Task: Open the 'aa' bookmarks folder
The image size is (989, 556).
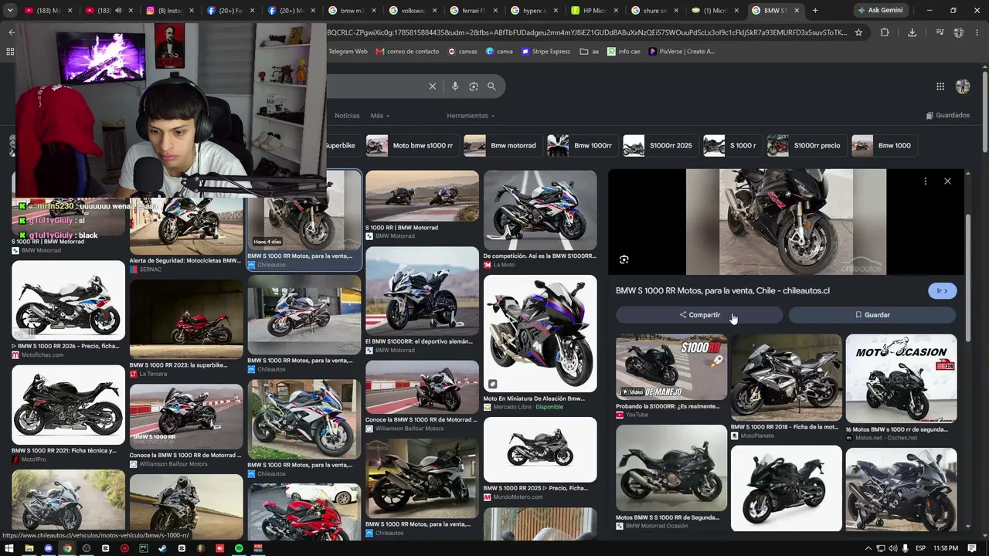Action: (x=590, y=52)
